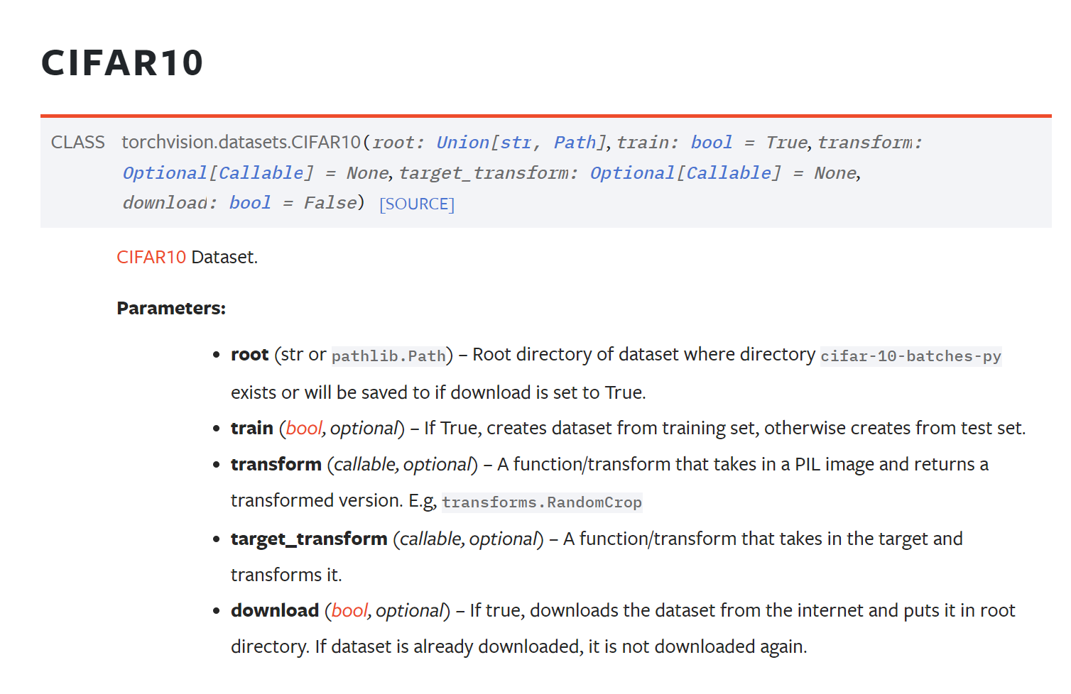Click 'torchvision.datasets.CIFAR10' class name in signature

[241, 143]
